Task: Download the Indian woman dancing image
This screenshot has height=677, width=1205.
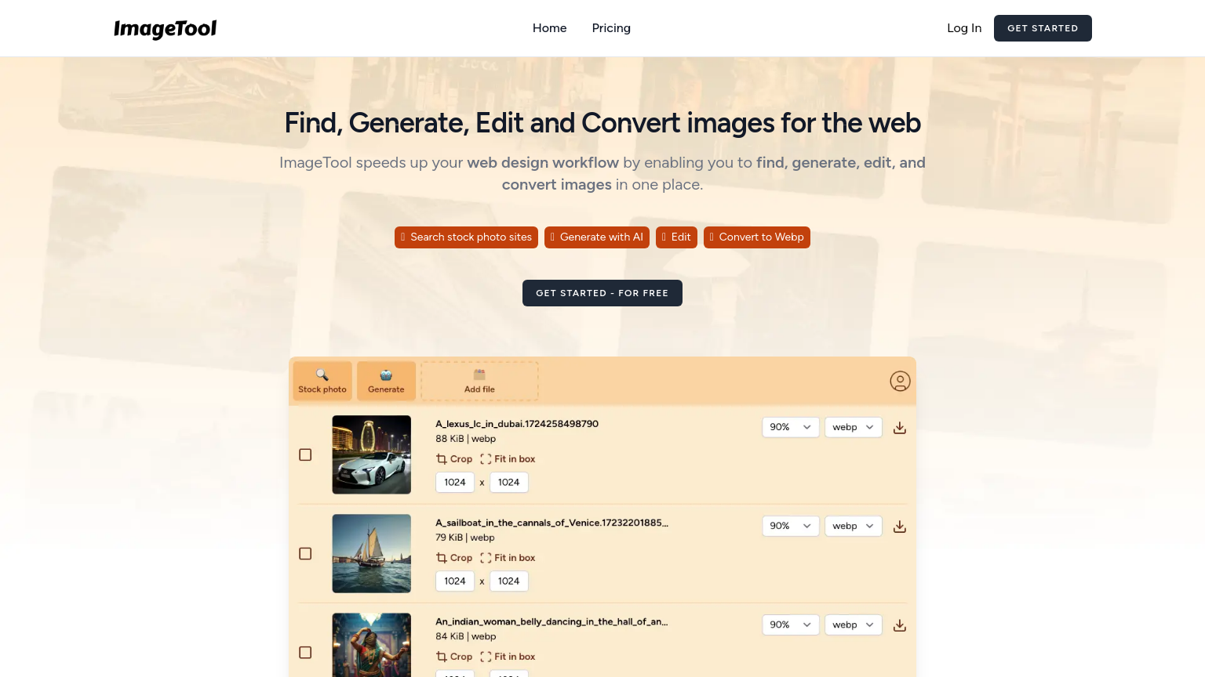Action: (x=900, y=625)
